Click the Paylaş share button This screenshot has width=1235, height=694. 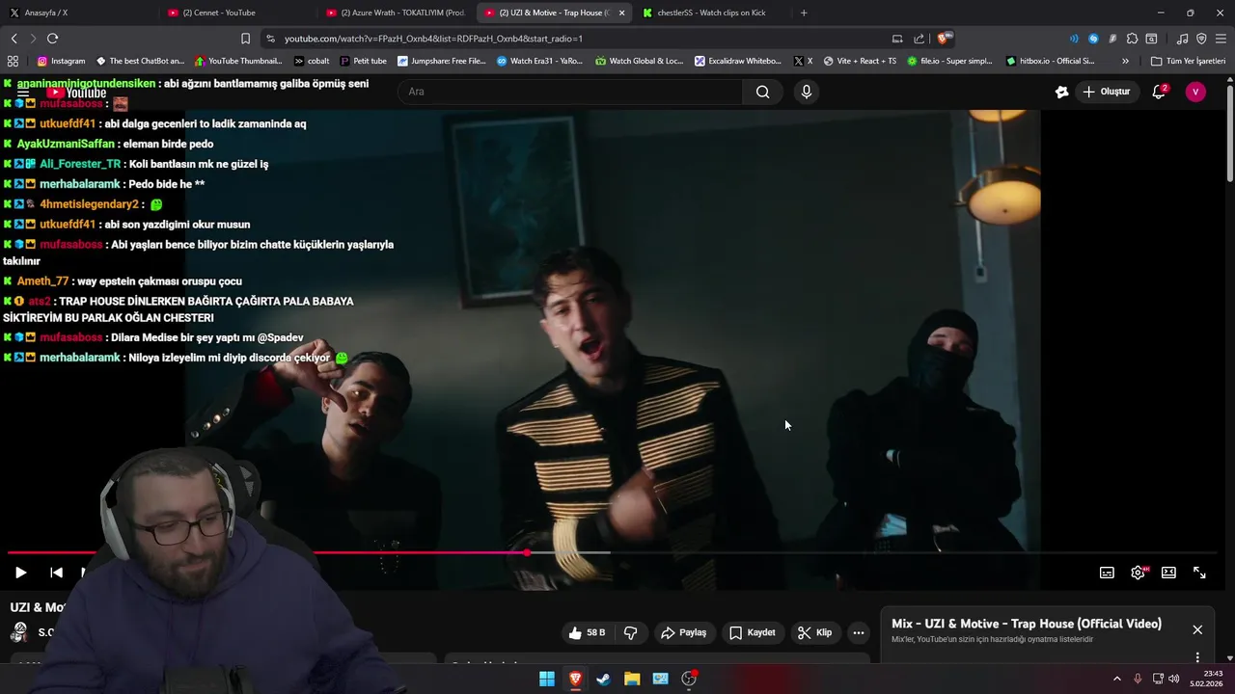pos(683,632)
